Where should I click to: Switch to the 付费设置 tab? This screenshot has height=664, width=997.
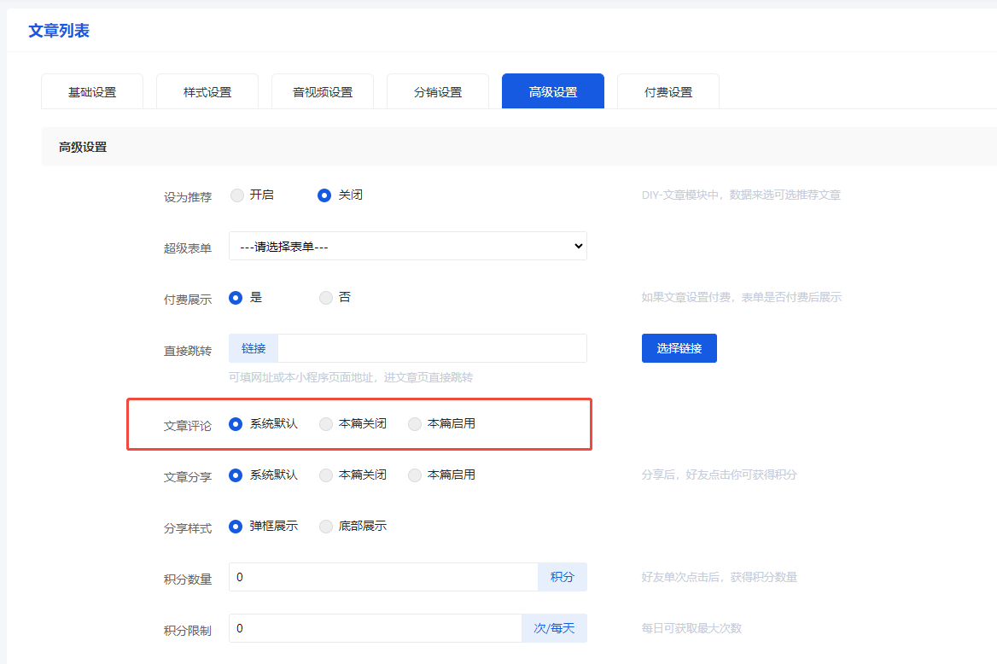(x=668, y=92)
